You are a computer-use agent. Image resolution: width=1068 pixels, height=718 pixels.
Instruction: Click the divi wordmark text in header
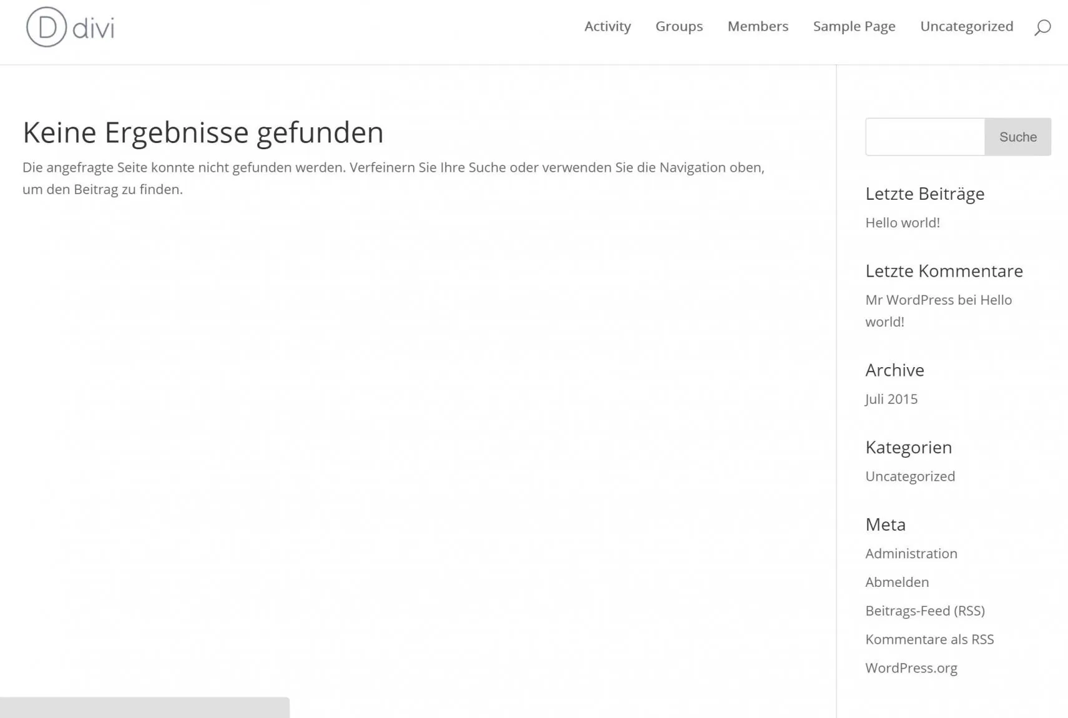pyautogui.click(x=94, y=28)
